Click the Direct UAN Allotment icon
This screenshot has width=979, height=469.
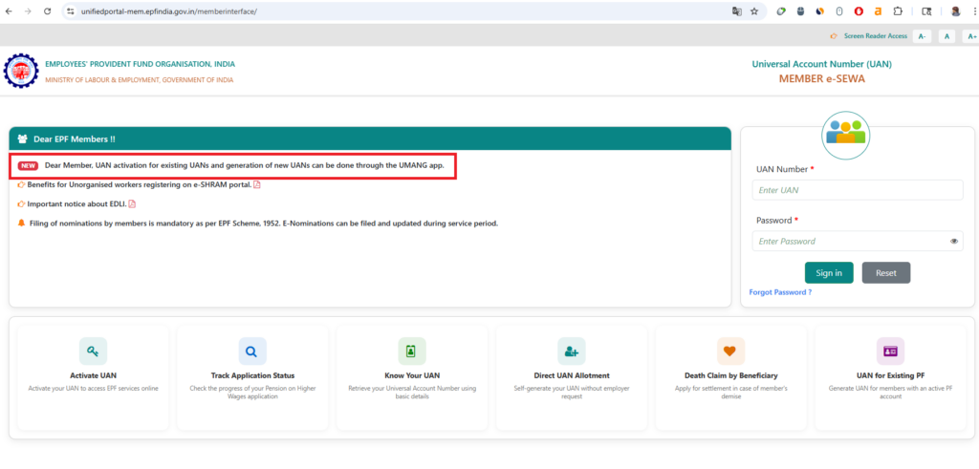click(x=571, y=352)
